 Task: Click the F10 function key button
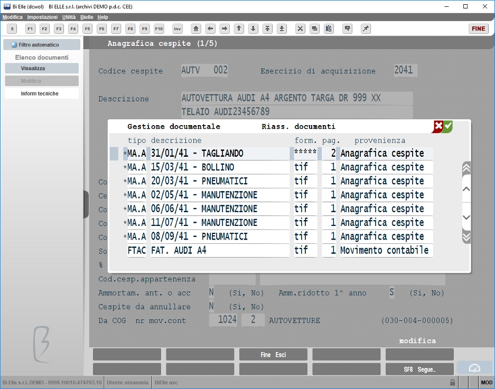point(159,29)
